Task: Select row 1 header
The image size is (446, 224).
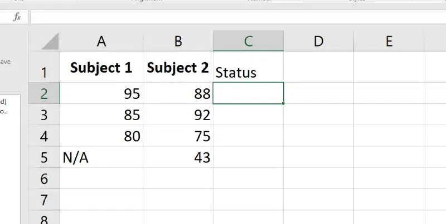Action: coord(44,71)
